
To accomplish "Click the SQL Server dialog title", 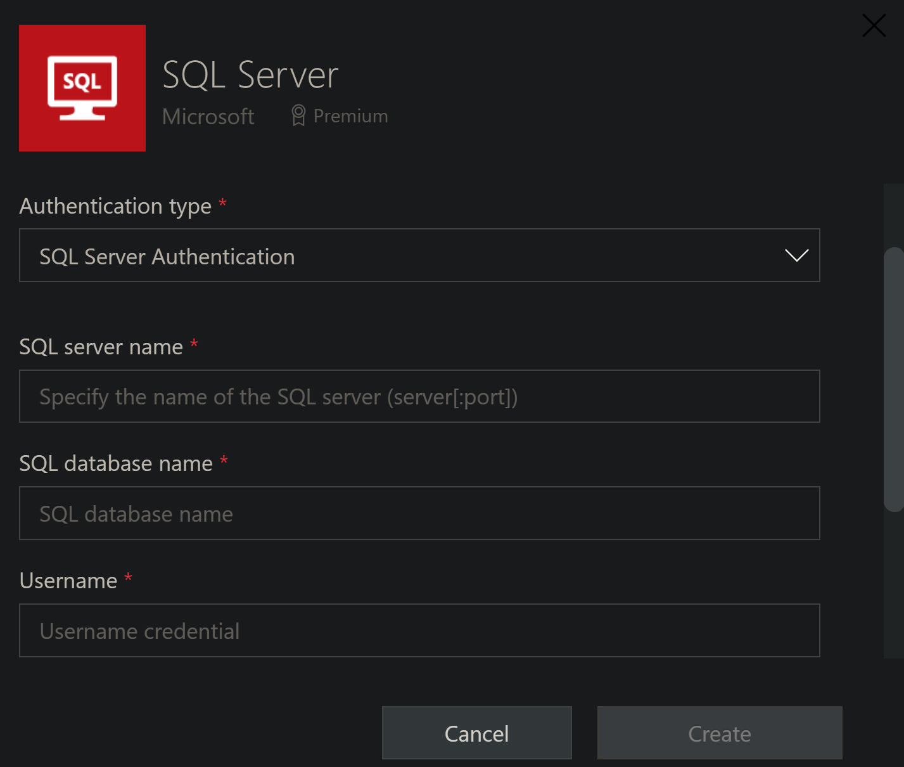I will click(250, 74).
